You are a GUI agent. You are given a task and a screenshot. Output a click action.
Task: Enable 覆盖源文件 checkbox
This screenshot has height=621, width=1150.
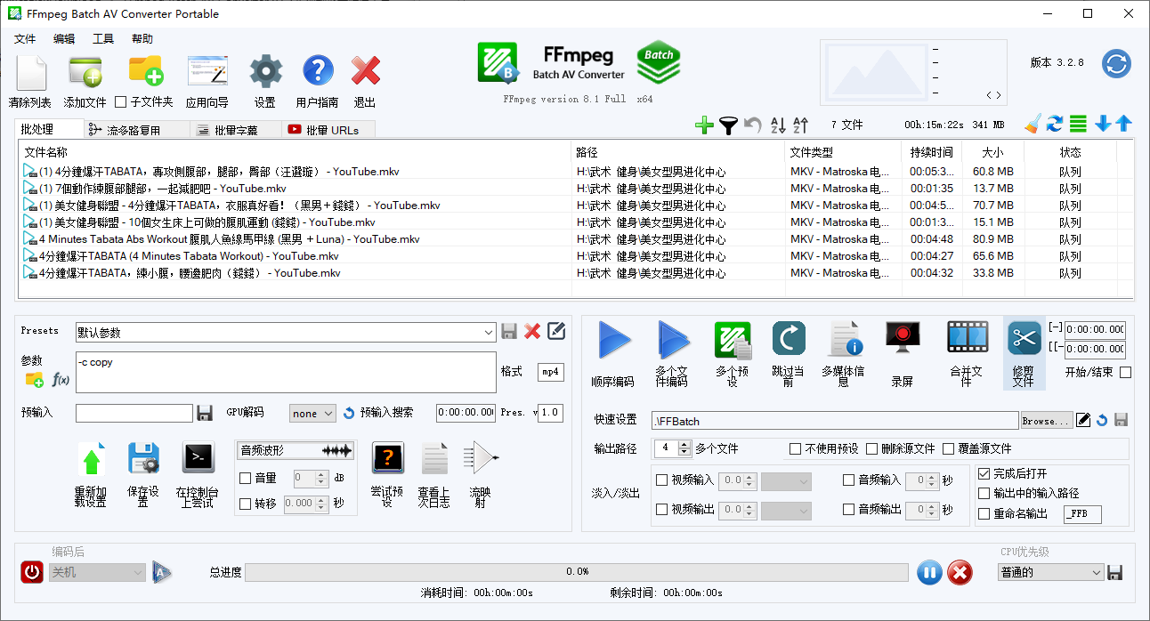(x=948, y=448)
